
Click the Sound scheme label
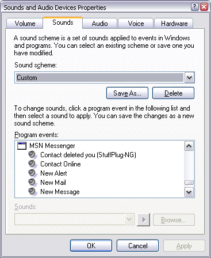coord(36,65)
